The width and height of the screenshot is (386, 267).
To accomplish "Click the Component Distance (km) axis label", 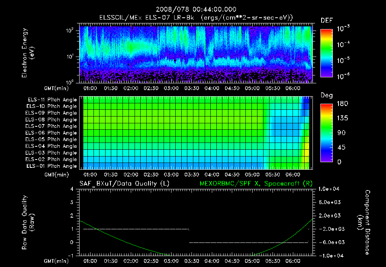I will tap(364, 222).
